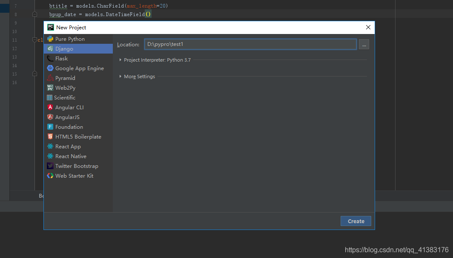Expand the Project Interpreter section arrow
Screen dimensions: 453x258
(x=120, y=60)
